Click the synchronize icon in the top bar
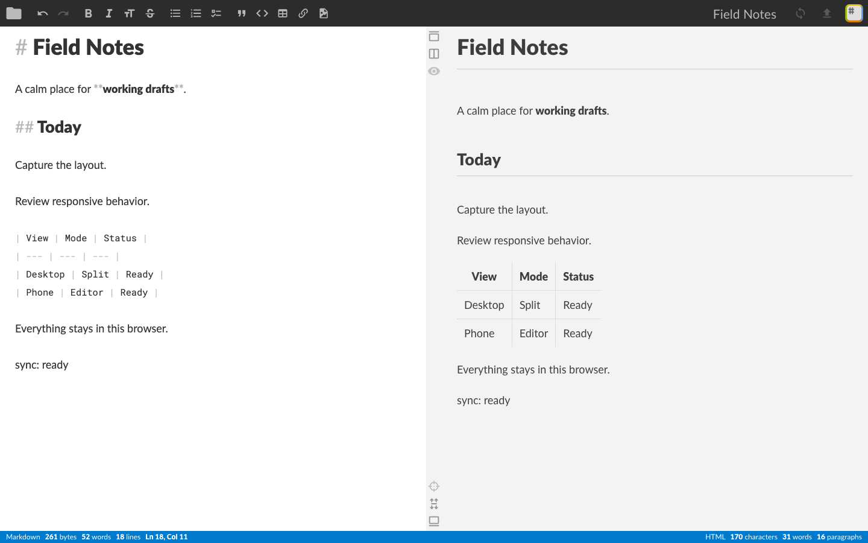Viewport: 868px width, 543px height. (x=800, y=13)
